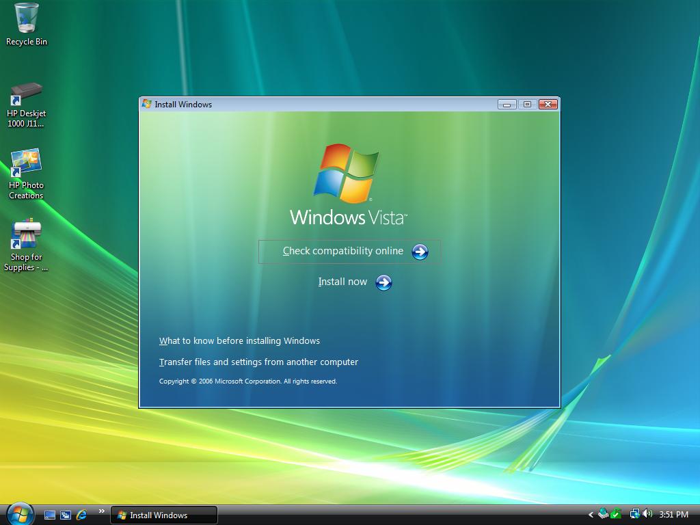The height and width of the screenshot is (525, 700).
Task: Click the Install Windows taskbar button
Action: [x=164, y=515]
